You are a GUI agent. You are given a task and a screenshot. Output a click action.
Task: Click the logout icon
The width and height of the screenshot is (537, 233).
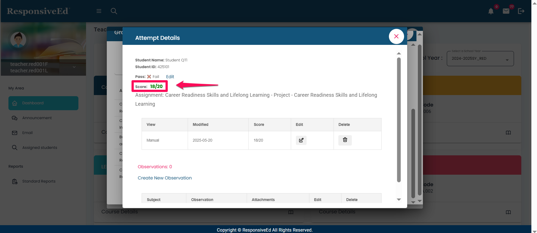(521, 11)
